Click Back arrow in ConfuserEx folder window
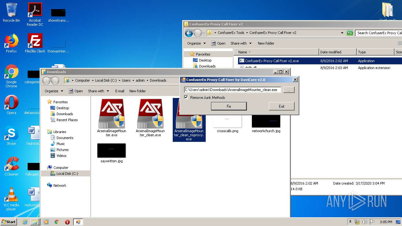Screen dimensions: 402x226 (189, 33)
